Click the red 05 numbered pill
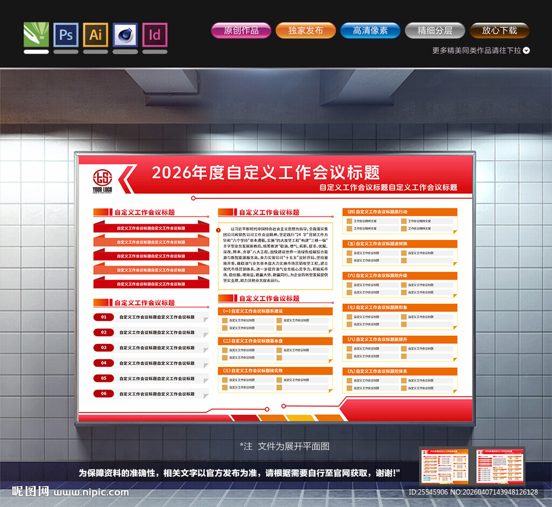This screenshot has width=552, height=507. tap(103, 378)
